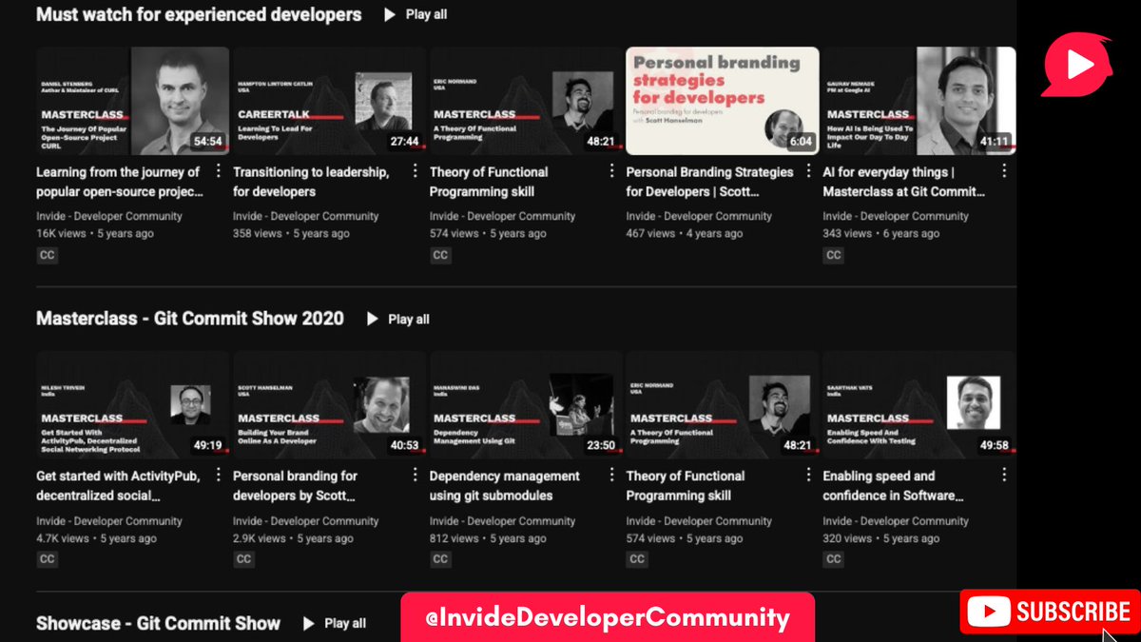Screen dimensions: 1141x642
Task: Click '358 views' text
Action: tap(258, 233)
